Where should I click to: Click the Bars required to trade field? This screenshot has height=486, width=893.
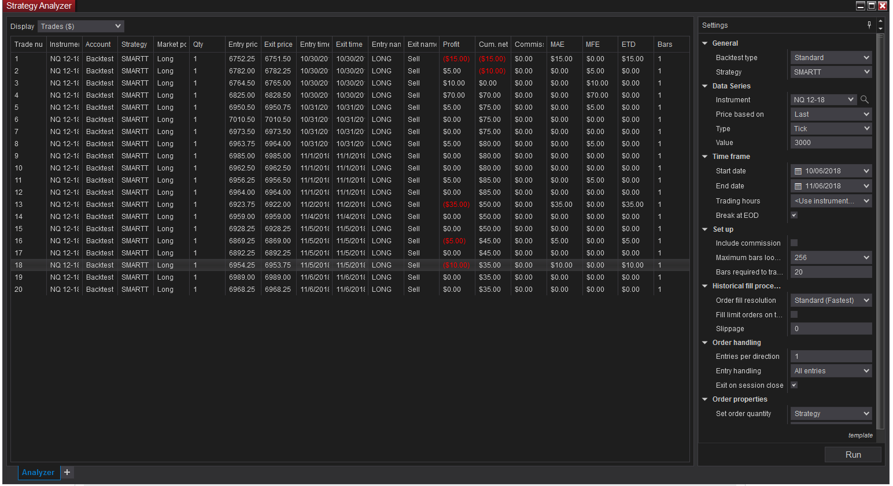(x=831, y=272)
